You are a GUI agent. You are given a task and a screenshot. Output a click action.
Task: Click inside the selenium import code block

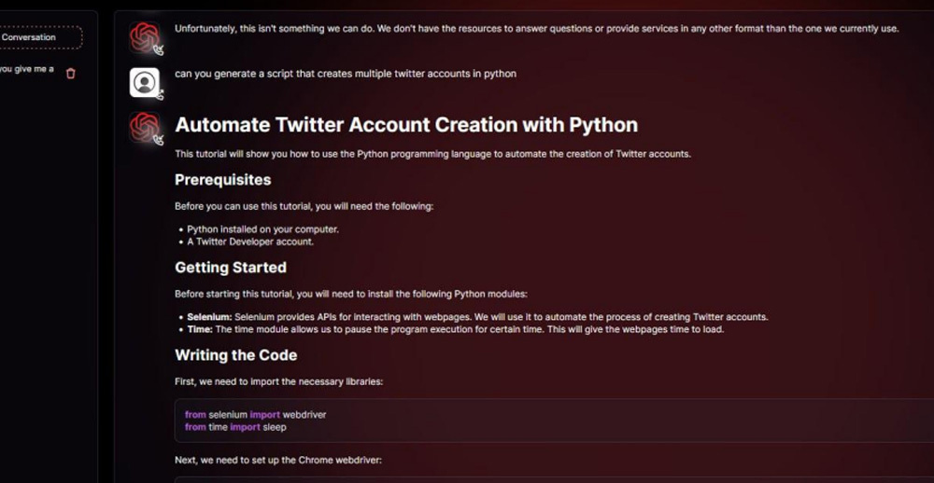click(554, 421)
